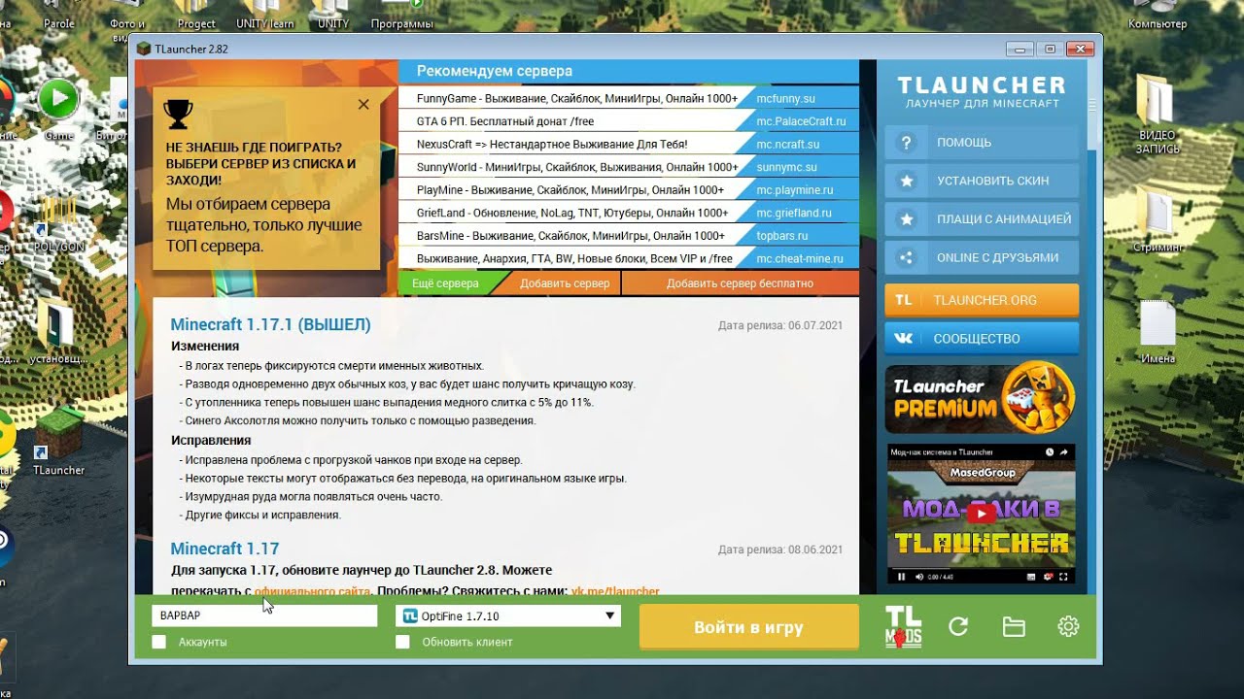Pause the embedded video with the pause button
This screenshot has height=699, width=1244.
(901, 577)
